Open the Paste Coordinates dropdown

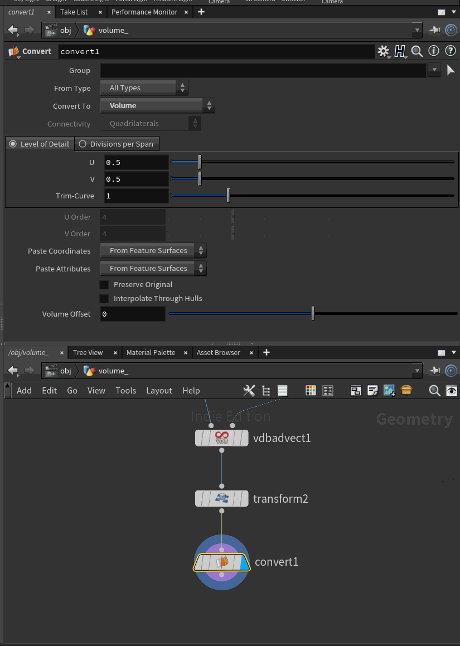point(153,250)
